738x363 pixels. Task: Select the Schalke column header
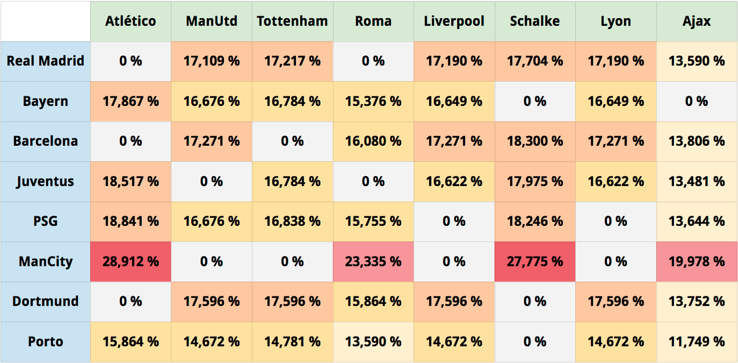pyautogui.click(x=535, y=21)
